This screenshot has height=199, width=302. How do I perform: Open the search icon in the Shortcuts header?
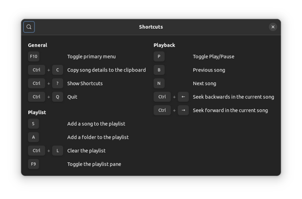[x=29, y=27]
